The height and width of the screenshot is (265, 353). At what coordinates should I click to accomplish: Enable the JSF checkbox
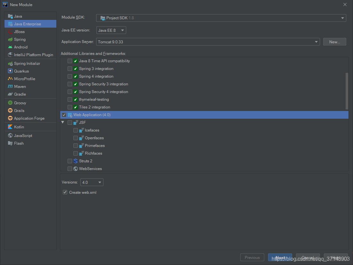(x=70, y=123)
